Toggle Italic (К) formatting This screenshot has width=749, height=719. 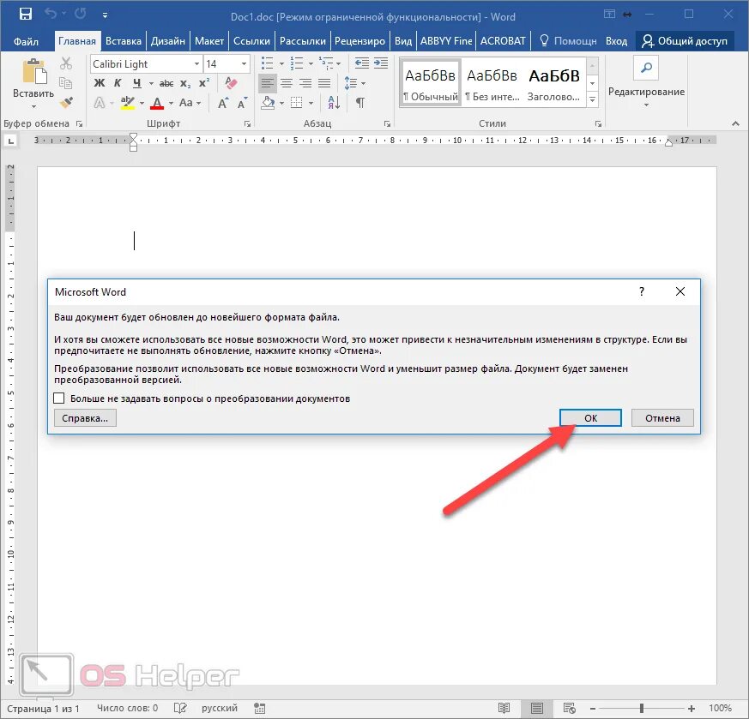click(x=118, y=83)
